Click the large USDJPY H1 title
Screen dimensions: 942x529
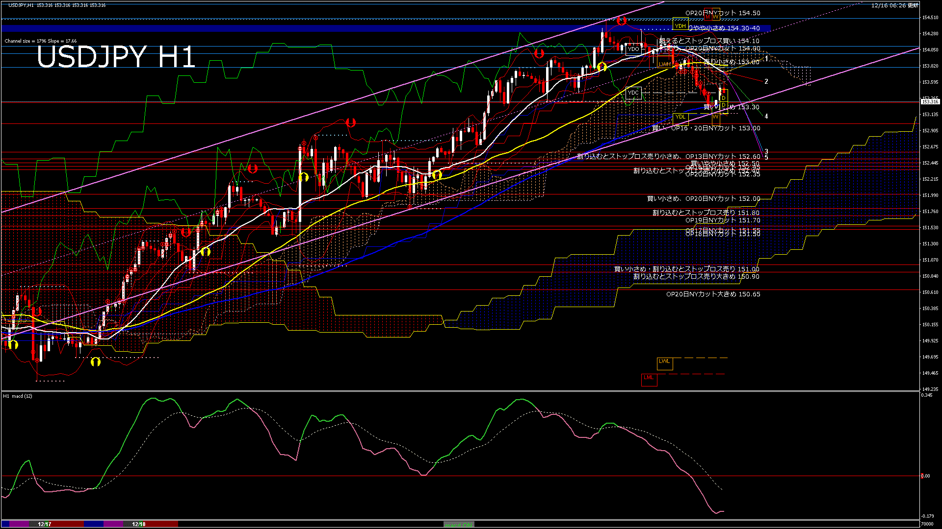116,57
